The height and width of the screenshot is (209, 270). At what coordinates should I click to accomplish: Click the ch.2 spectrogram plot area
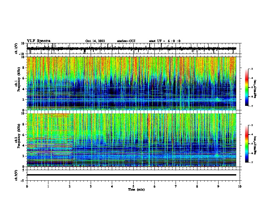(132, 140)
